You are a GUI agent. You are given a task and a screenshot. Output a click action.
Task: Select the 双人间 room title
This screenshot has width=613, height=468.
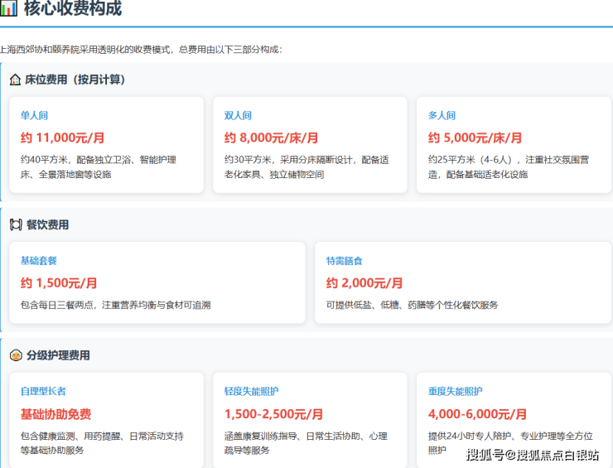pyautogui.click(x=238, y=116)
